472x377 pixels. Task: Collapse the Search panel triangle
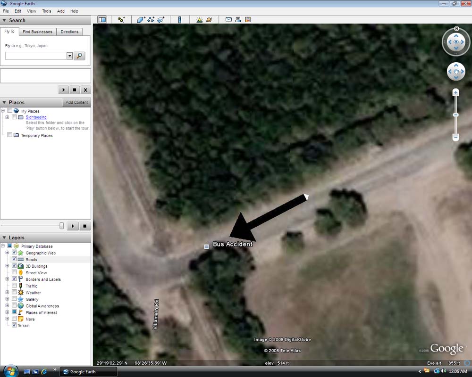pos(4,20)
